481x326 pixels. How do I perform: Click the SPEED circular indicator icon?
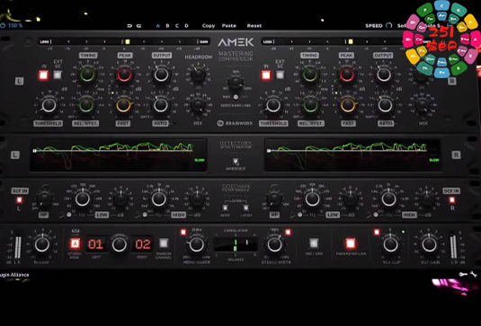389,25
